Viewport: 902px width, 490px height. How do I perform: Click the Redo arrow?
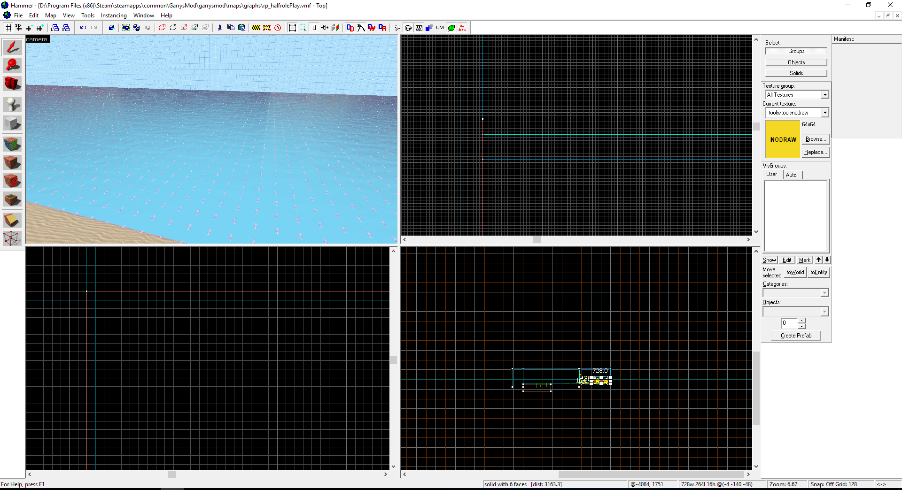[94, 28]
